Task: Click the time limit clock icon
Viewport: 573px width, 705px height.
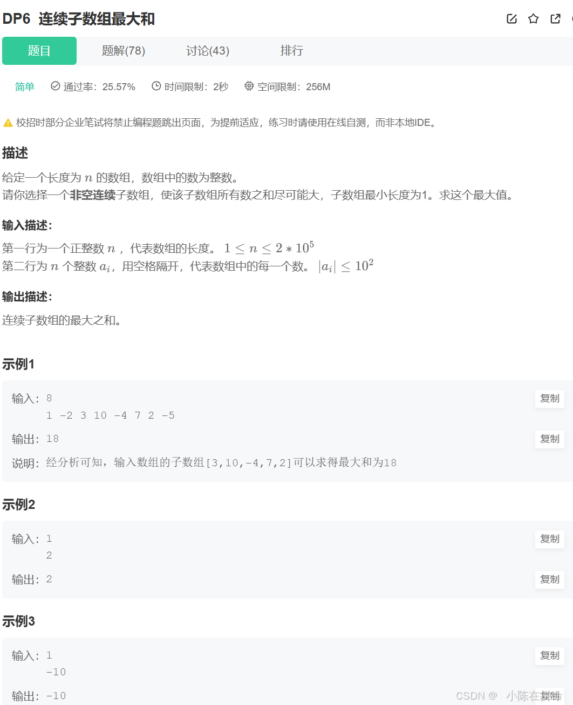Action: (156, 86)
